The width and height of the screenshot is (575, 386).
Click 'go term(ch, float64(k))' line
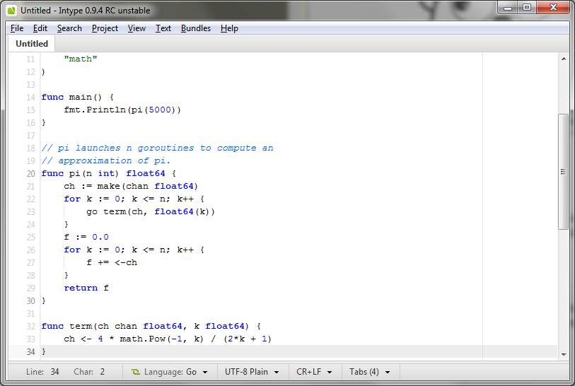[x=151, y=211]
